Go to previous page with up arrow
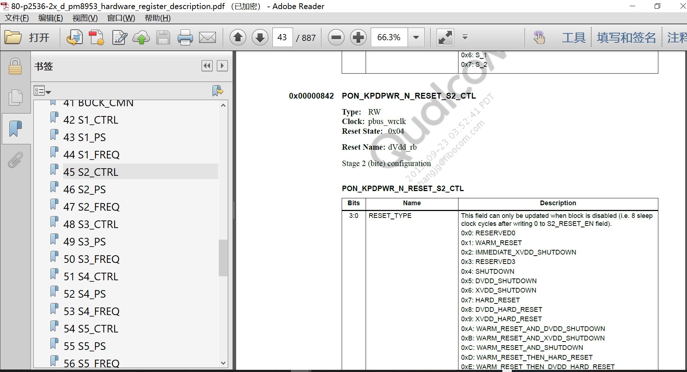 point(238,37)
